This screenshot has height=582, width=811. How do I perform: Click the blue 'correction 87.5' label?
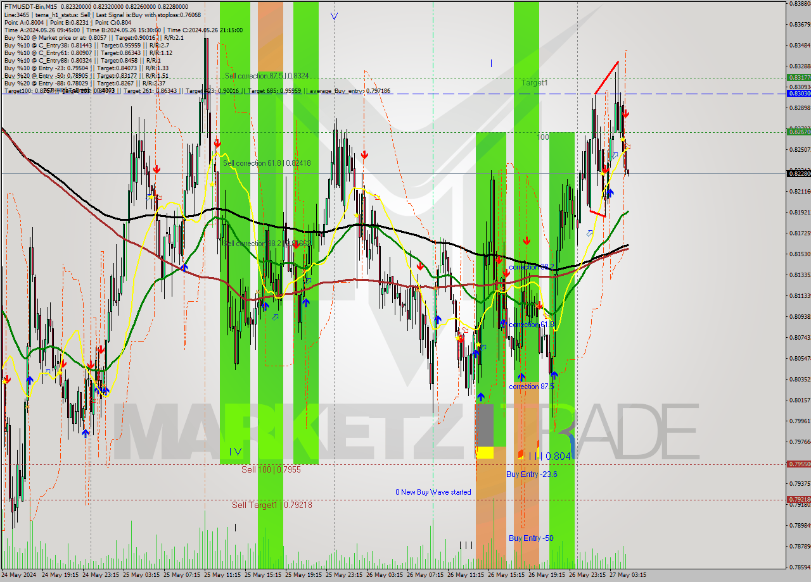532,386
